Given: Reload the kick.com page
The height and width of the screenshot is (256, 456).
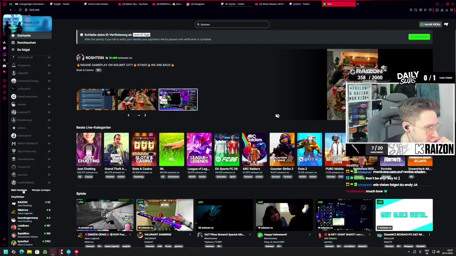Looking at the screenshot, I should [20, 10].
